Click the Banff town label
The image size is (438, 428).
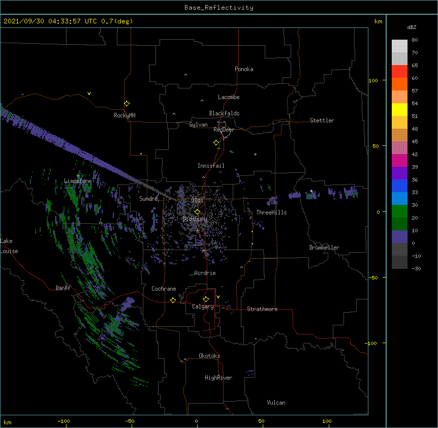[63, 288]
